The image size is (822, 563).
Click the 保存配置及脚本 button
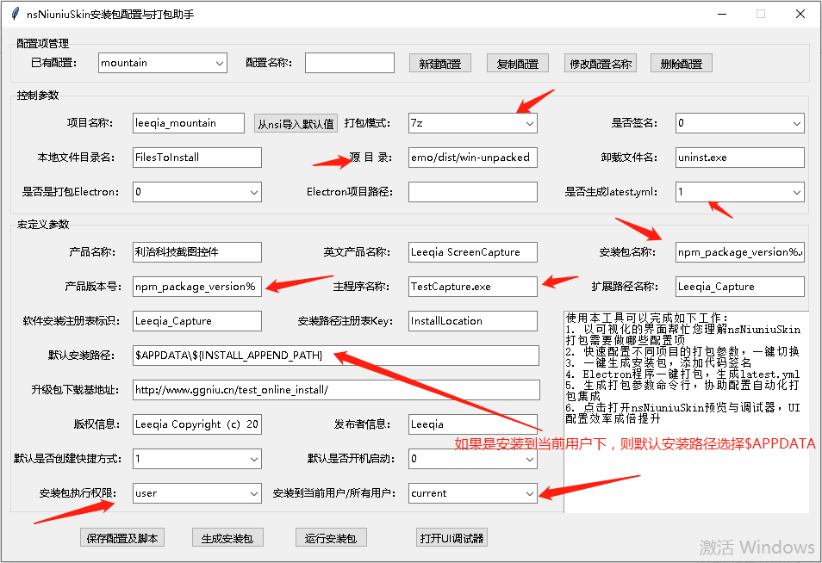pyautogui.click(x=122, y=538)
